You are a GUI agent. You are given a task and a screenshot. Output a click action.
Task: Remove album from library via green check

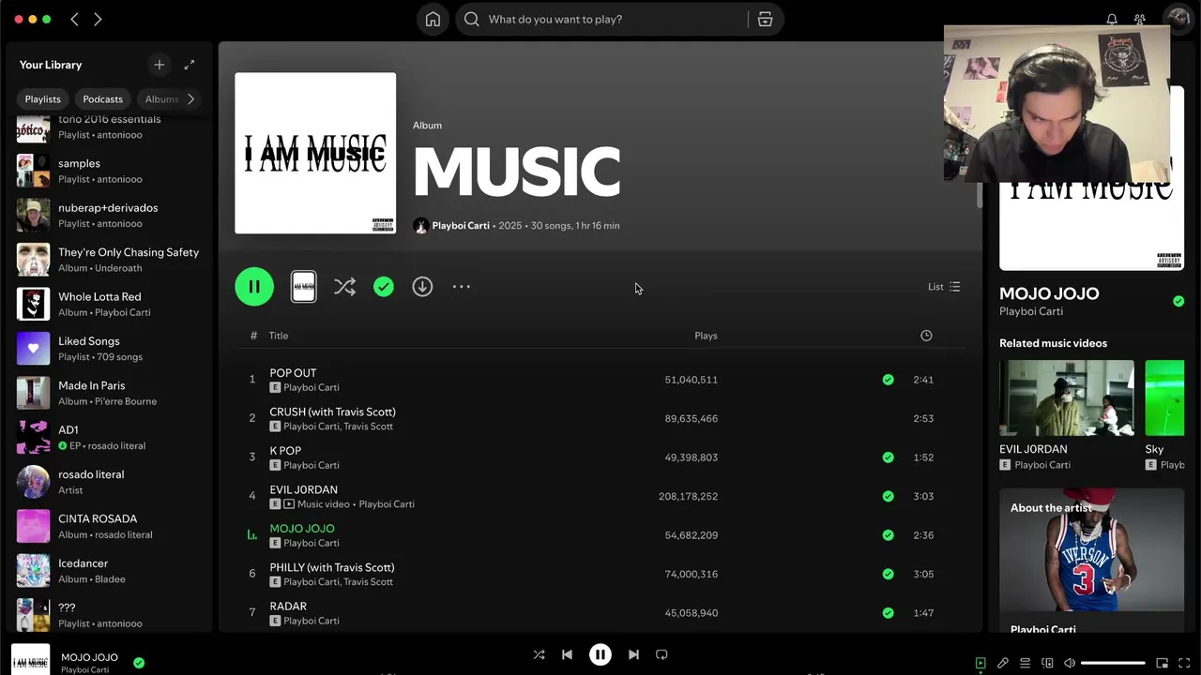pyautogui.click(x=384, y=287)
